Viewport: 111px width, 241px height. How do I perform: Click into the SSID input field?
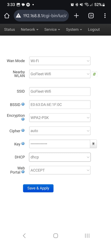tap(60, 92)
